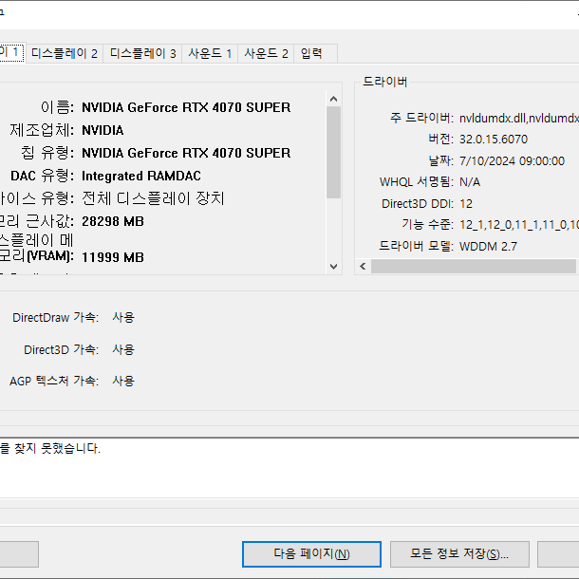Click left arrow of driver horizontal scrollbar
This screenshot has height=579, width=579.
tap(363, 266)
